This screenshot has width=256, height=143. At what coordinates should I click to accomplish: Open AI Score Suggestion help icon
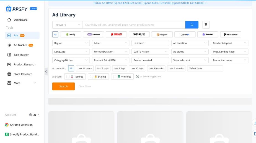pos(137,77)
